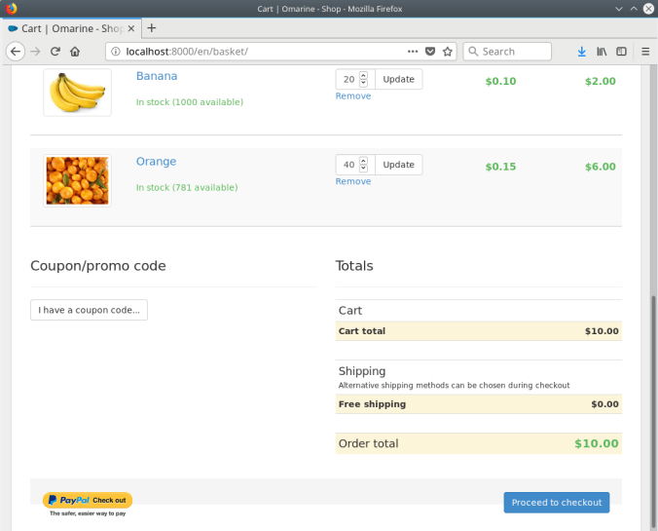
Task: Toggle the sidebar view icon
Action: click(x=621, y=52)
